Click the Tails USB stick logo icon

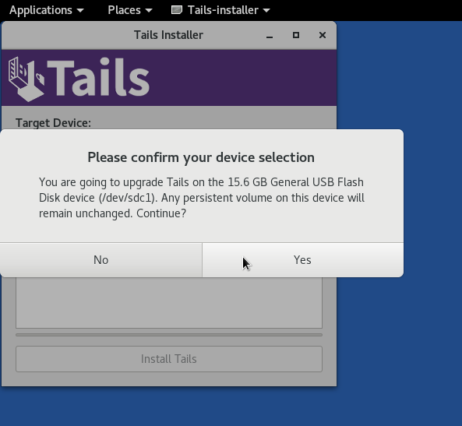[26, 79]
